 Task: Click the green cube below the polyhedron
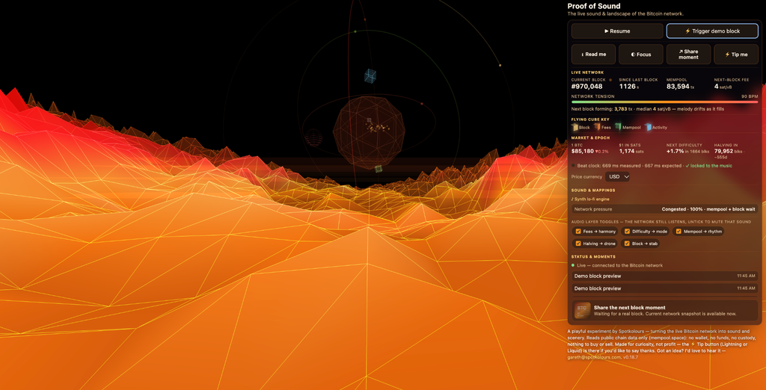[378, 169]
